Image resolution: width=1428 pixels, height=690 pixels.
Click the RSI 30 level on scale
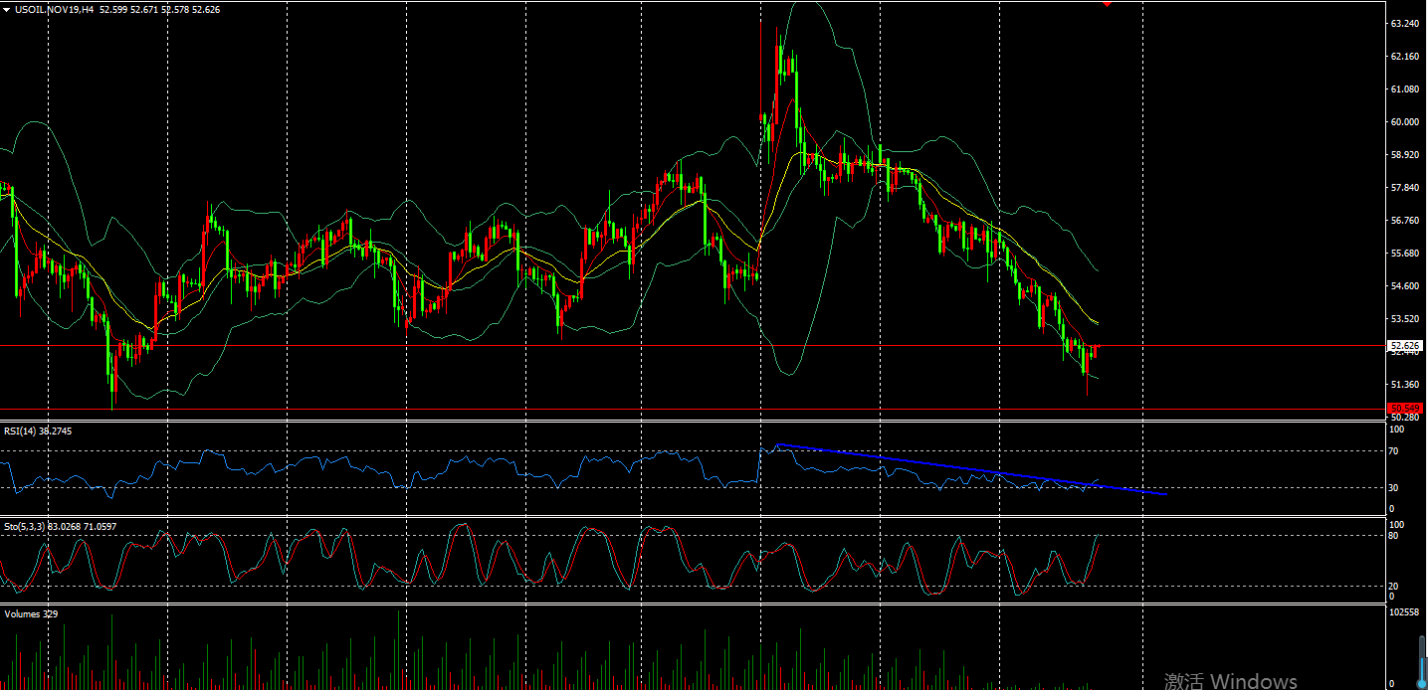coord(1395,487)
